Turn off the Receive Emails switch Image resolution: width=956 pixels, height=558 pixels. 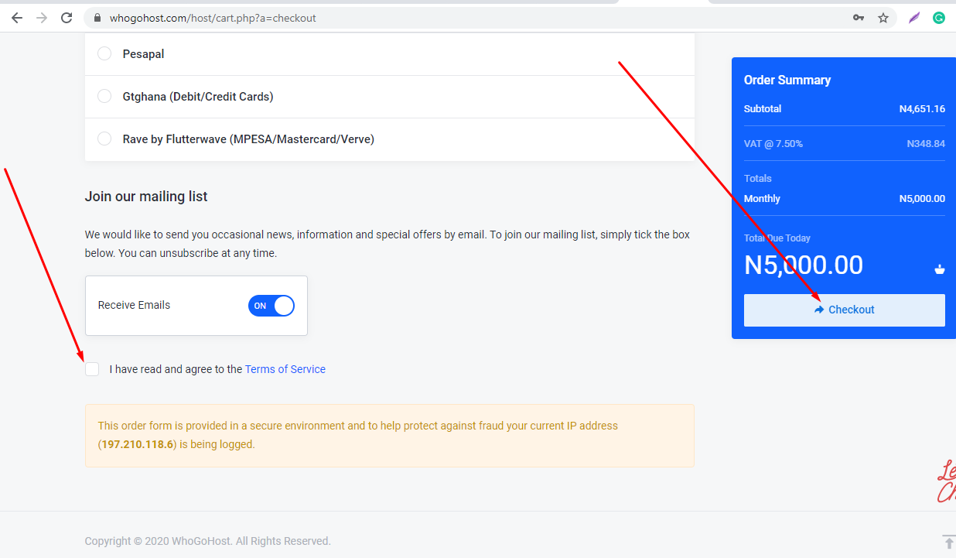(271, 306)
